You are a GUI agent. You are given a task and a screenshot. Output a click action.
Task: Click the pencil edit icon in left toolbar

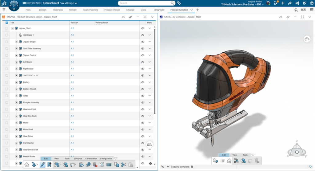[42, 165]
